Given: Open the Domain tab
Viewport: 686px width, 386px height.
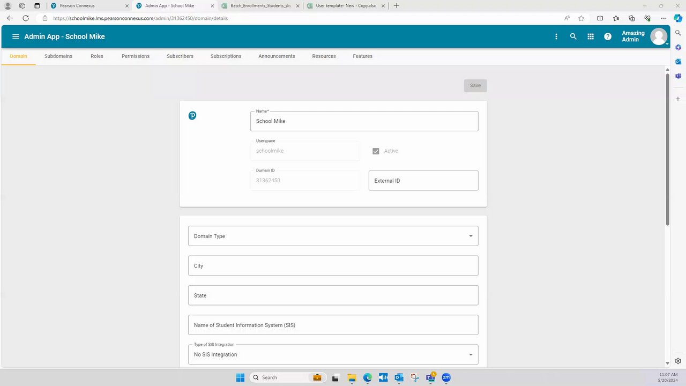Looking at the screenshot, I should click(18, 56).
